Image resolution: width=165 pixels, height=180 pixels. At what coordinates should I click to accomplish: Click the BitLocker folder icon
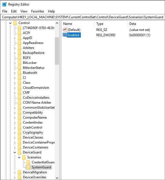point(19,63)
